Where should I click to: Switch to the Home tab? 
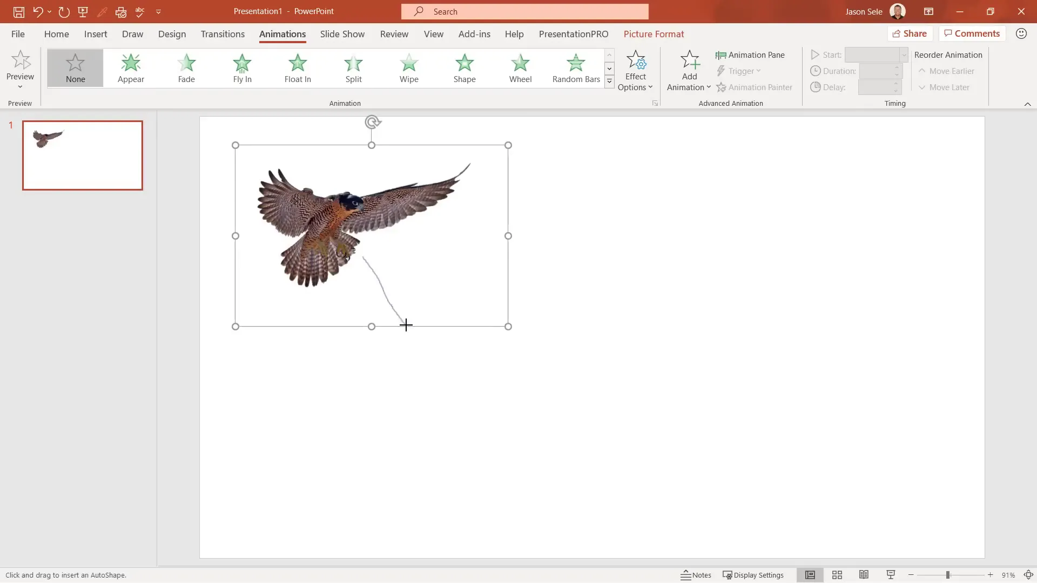57,34
